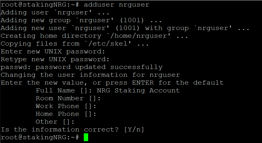The image size is (262, 143).
Task: Click 'press ENTER for the default' text
Action: click(x=165, y=83)
